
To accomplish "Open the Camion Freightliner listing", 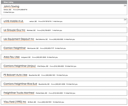I will point(15,48).
